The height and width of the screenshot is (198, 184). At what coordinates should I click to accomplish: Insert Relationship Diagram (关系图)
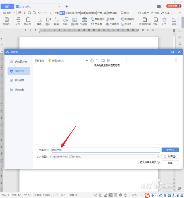coord(97,24)
